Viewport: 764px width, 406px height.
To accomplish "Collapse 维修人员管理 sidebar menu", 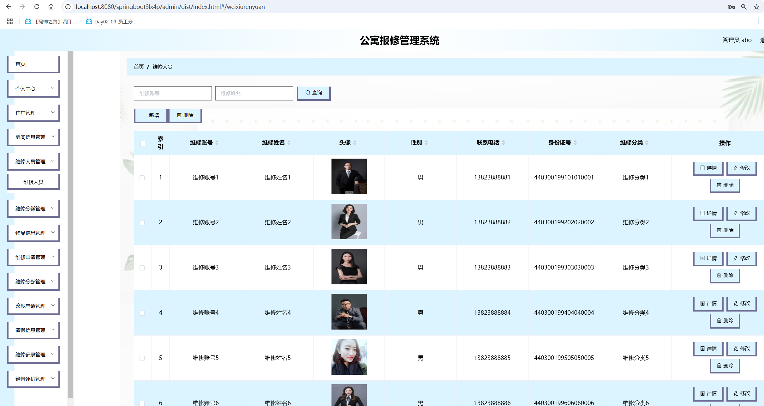I will (x=33, y=161).
